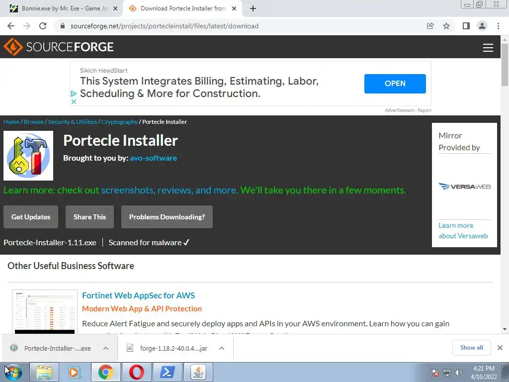Click the Portecle Installer key and hammer icon

tap(28, 156)
